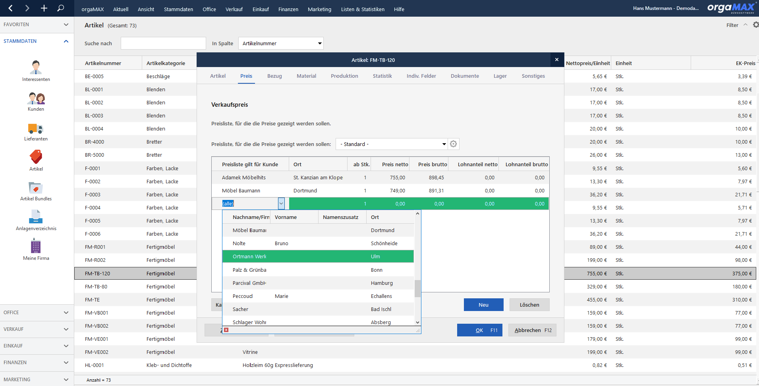
Task: Open the orgaMAX menu
Action: [x=93, y=9]
